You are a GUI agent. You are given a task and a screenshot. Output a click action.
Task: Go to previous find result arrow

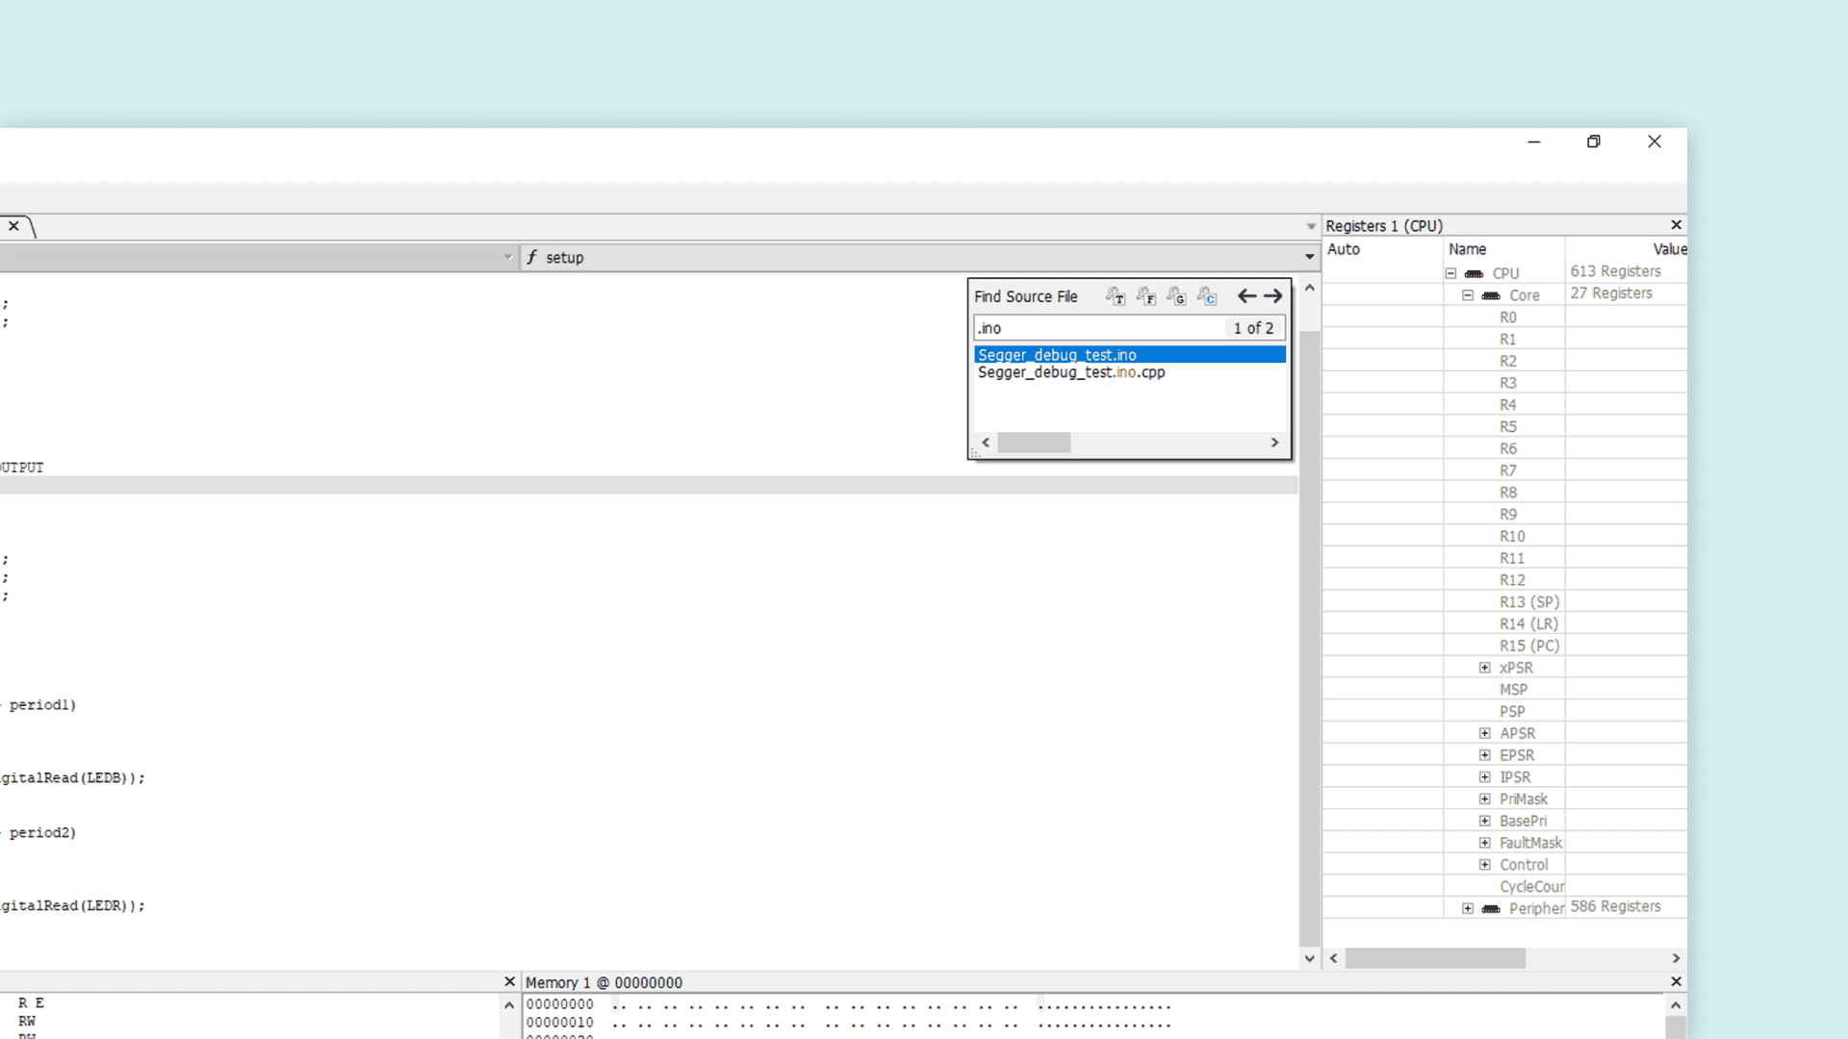1246,296
